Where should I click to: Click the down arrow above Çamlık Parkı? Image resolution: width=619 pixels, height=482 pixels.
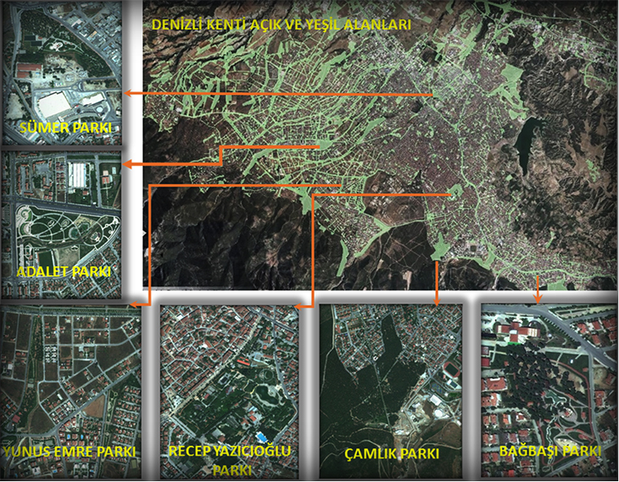[x=437, y=302]
